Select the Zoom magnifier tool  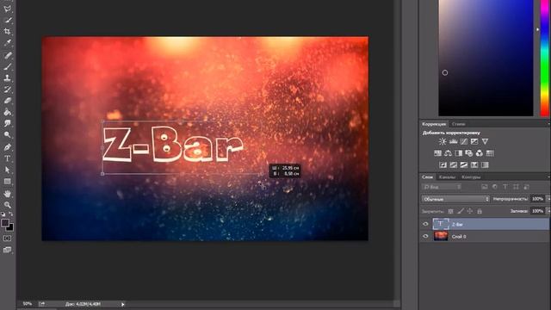tap(7, 205)
